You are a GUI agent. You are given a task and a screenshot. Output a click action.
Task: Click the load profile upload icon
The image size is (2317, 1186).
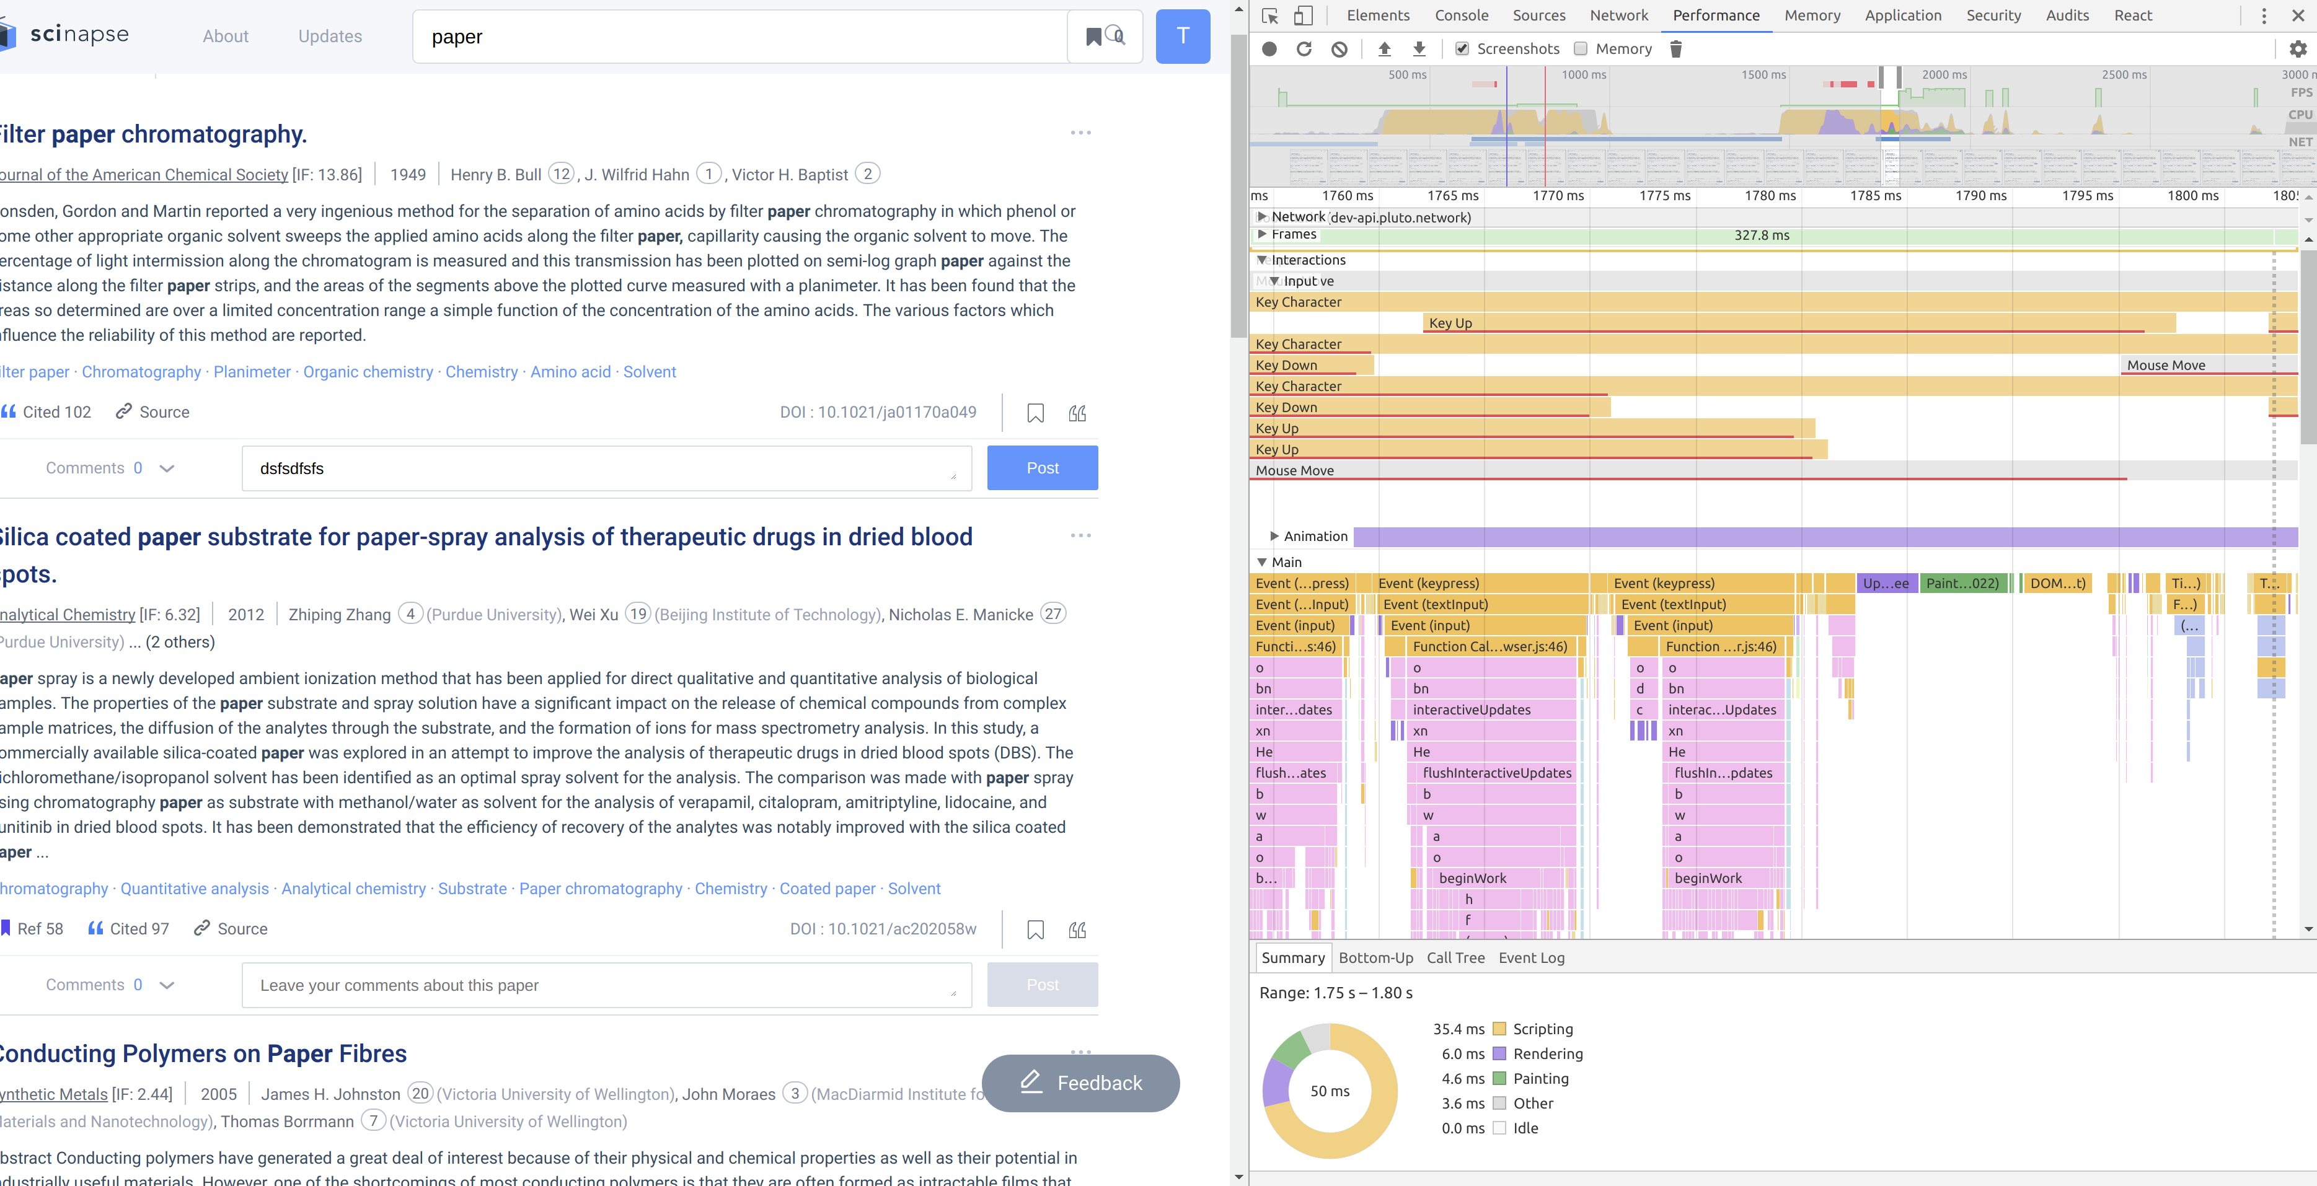click(1384, 48)
